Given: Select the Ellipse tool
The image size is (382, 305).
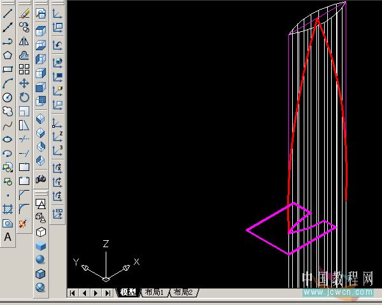Looking at the screenshot, I should click(8, 139).
